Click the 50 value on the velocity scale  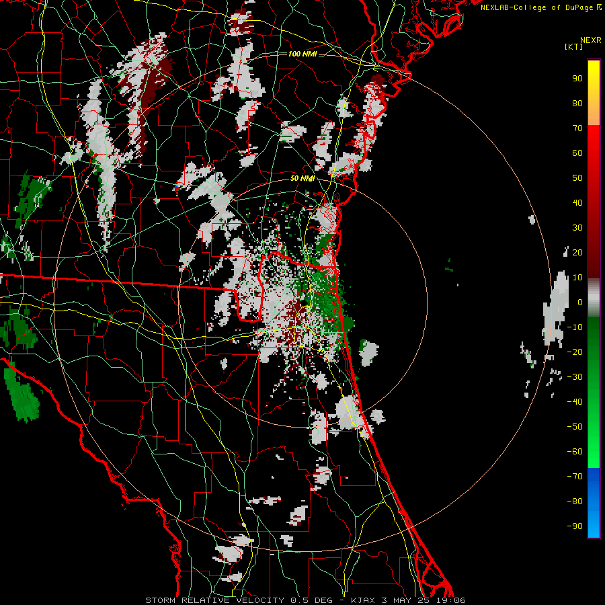coord(577,178)
